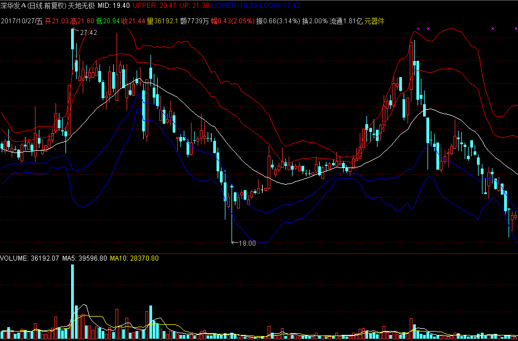
Task: Click the turnover rate 换2.00%
Action: pos(315,22)
